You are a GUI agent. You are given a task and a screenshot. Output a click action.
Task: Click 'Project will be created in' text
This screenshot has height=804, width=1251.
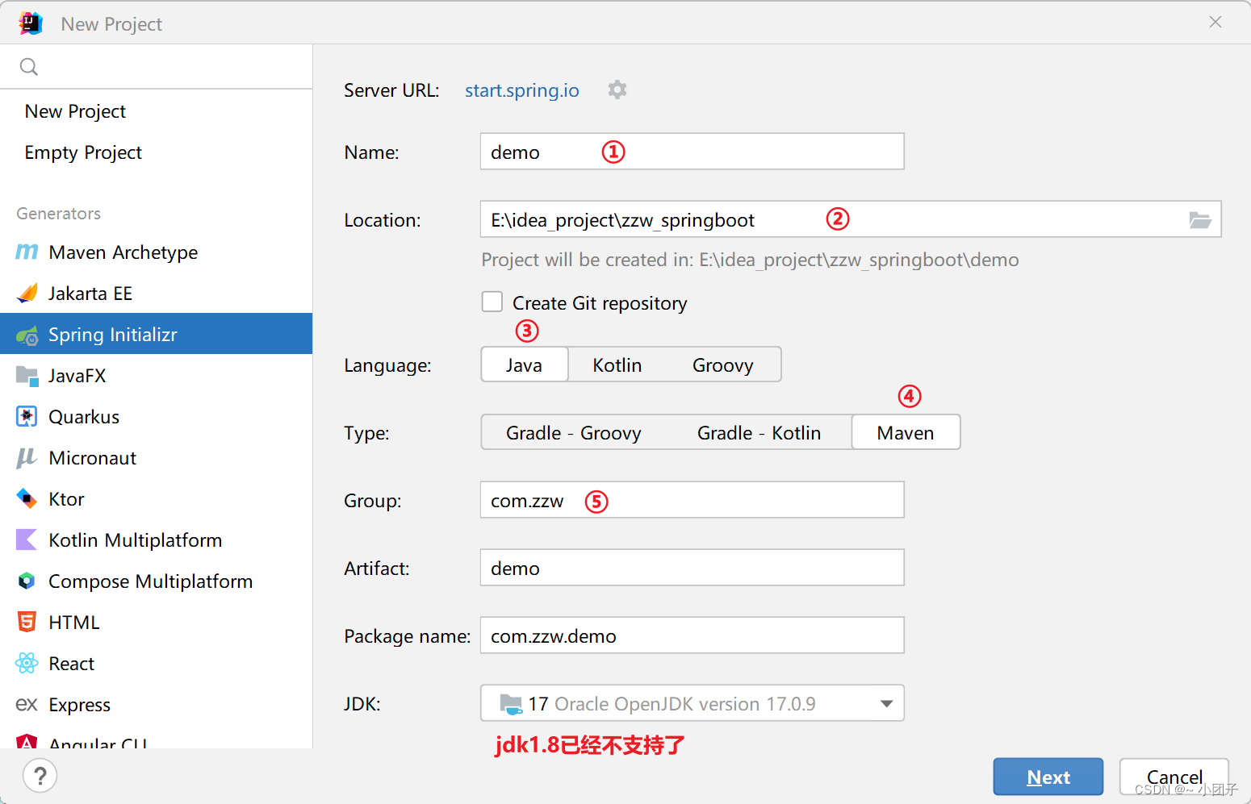[750, 260]
